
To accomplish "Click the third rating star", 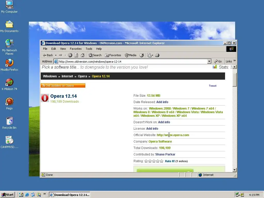I will pos(154,161).
